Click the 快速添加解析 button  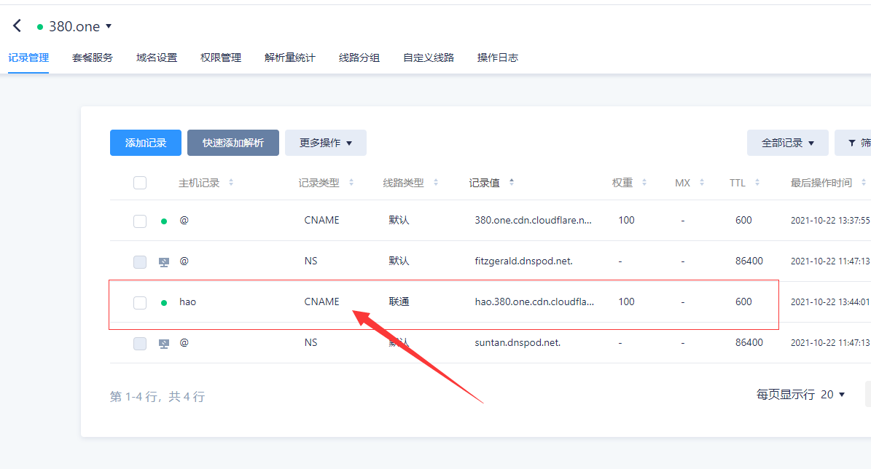point(233,143)
